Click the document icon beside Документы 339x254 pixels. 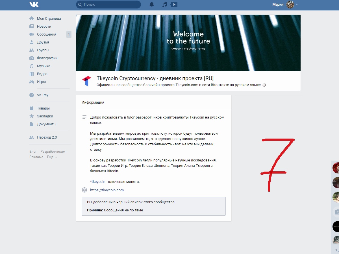pyautogui.click(x=32, y=124)
